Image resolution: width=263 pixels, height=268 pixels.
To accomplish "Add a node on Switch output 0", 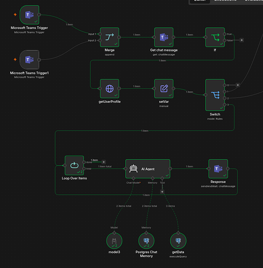I will [x=238, y=85].
